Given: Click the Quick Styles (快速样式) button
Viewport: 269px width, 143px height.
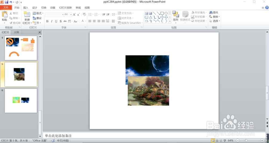Looking at the screenshot, I should coord(185,17).
